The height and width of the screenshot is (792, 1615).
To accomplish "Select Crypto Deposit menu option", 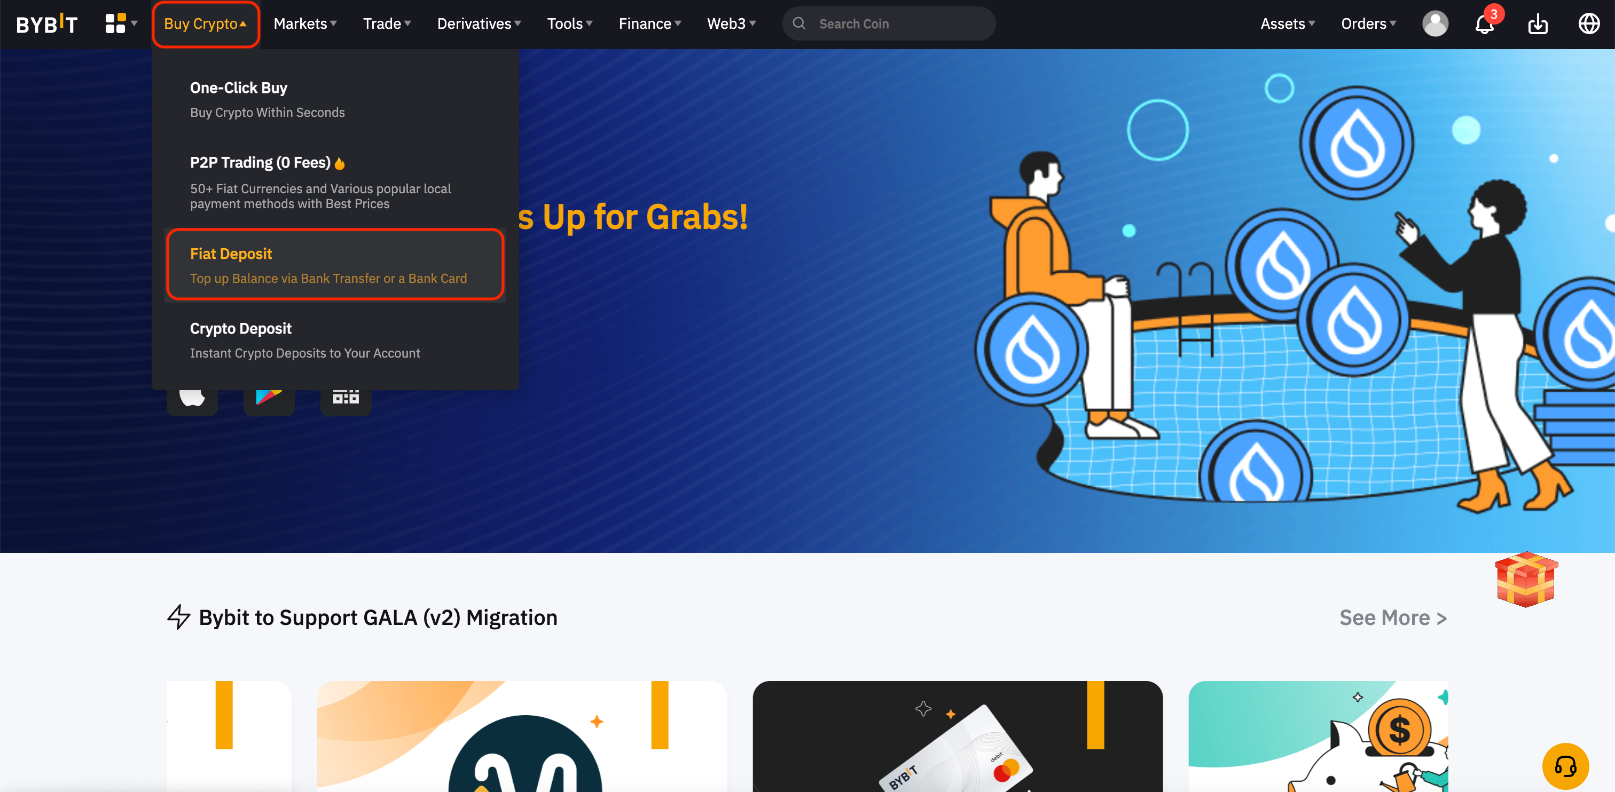I will (241, 328).
